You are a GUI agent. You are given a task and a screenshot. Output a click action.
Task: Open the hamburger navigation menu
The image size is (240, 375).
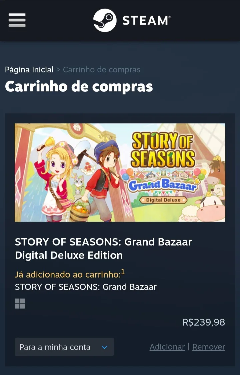click(17, 20)
